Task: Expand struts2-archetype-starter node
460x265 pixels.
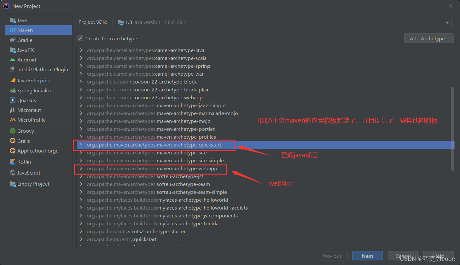Action: pyautogui.click(x=81, y=231)
